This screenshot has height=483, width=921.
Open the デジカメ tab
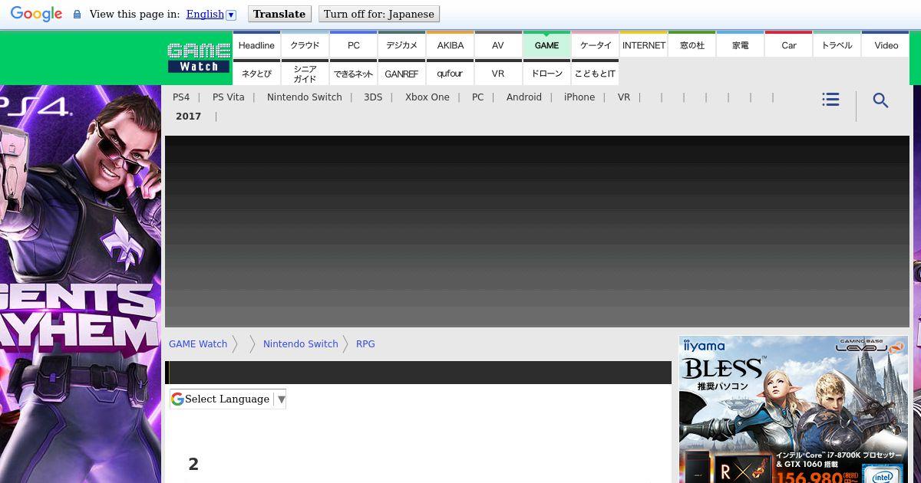click(x=401, y=44)
